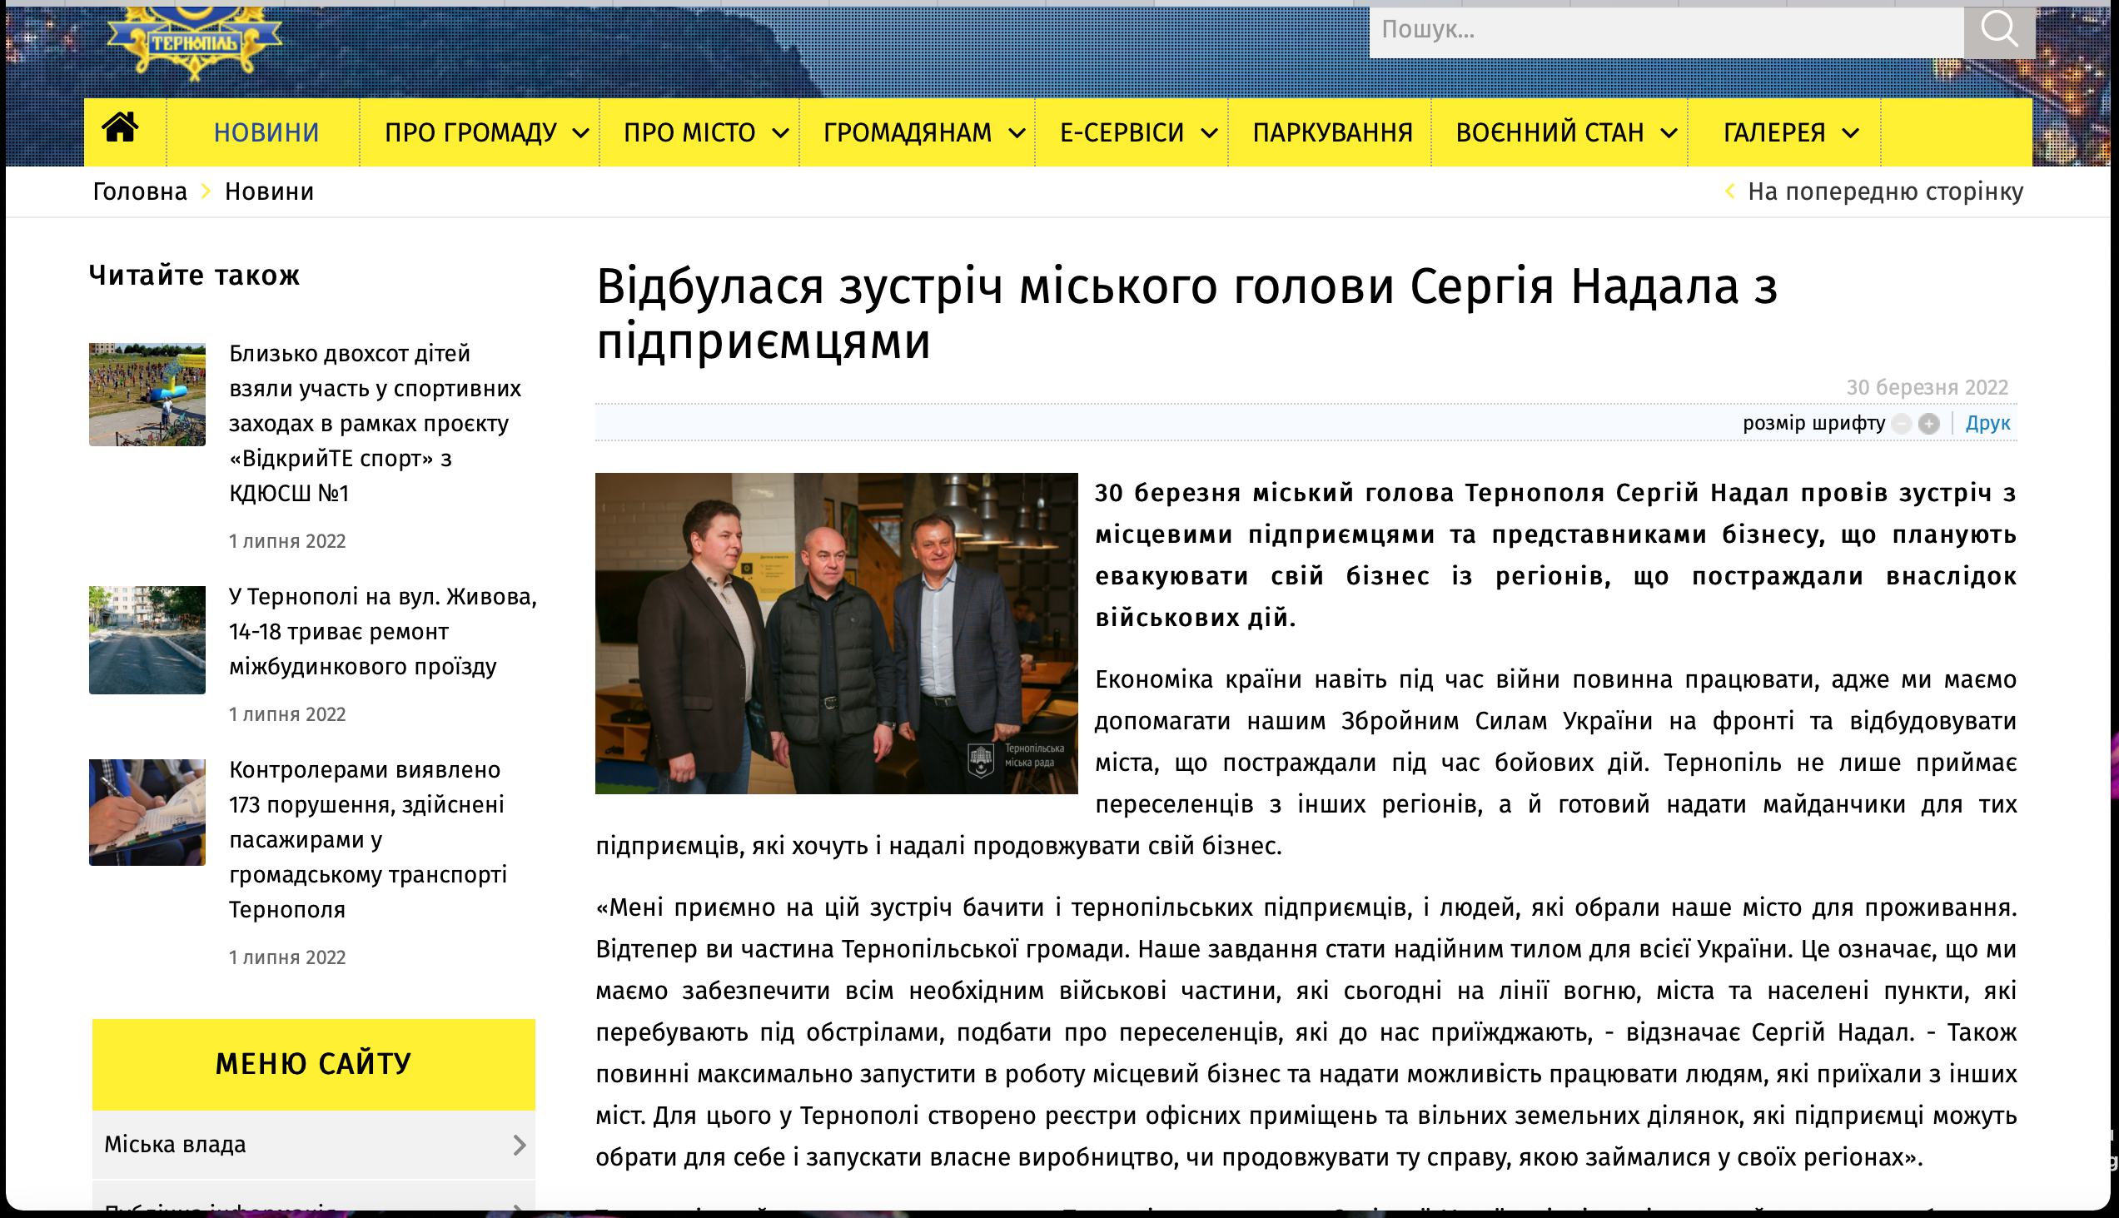2119x1218 pixels.
Task: Go to Головна breadcrumb link
Action: click(x=140, y=191)
